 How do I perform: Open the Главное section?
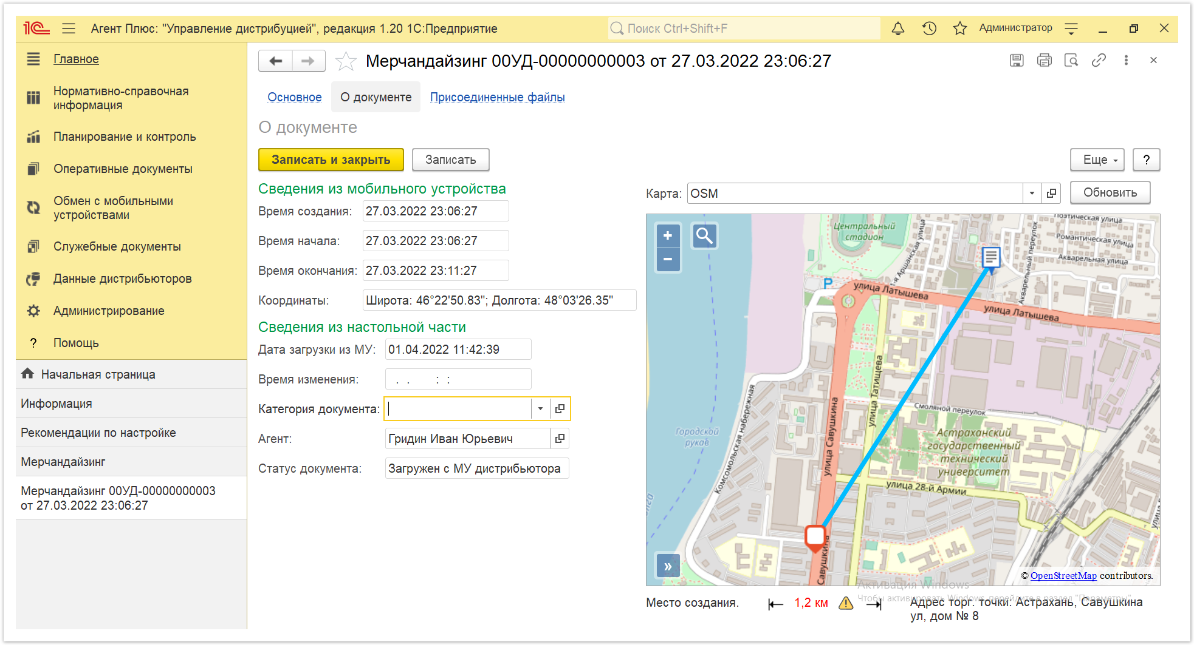(76, 59)
